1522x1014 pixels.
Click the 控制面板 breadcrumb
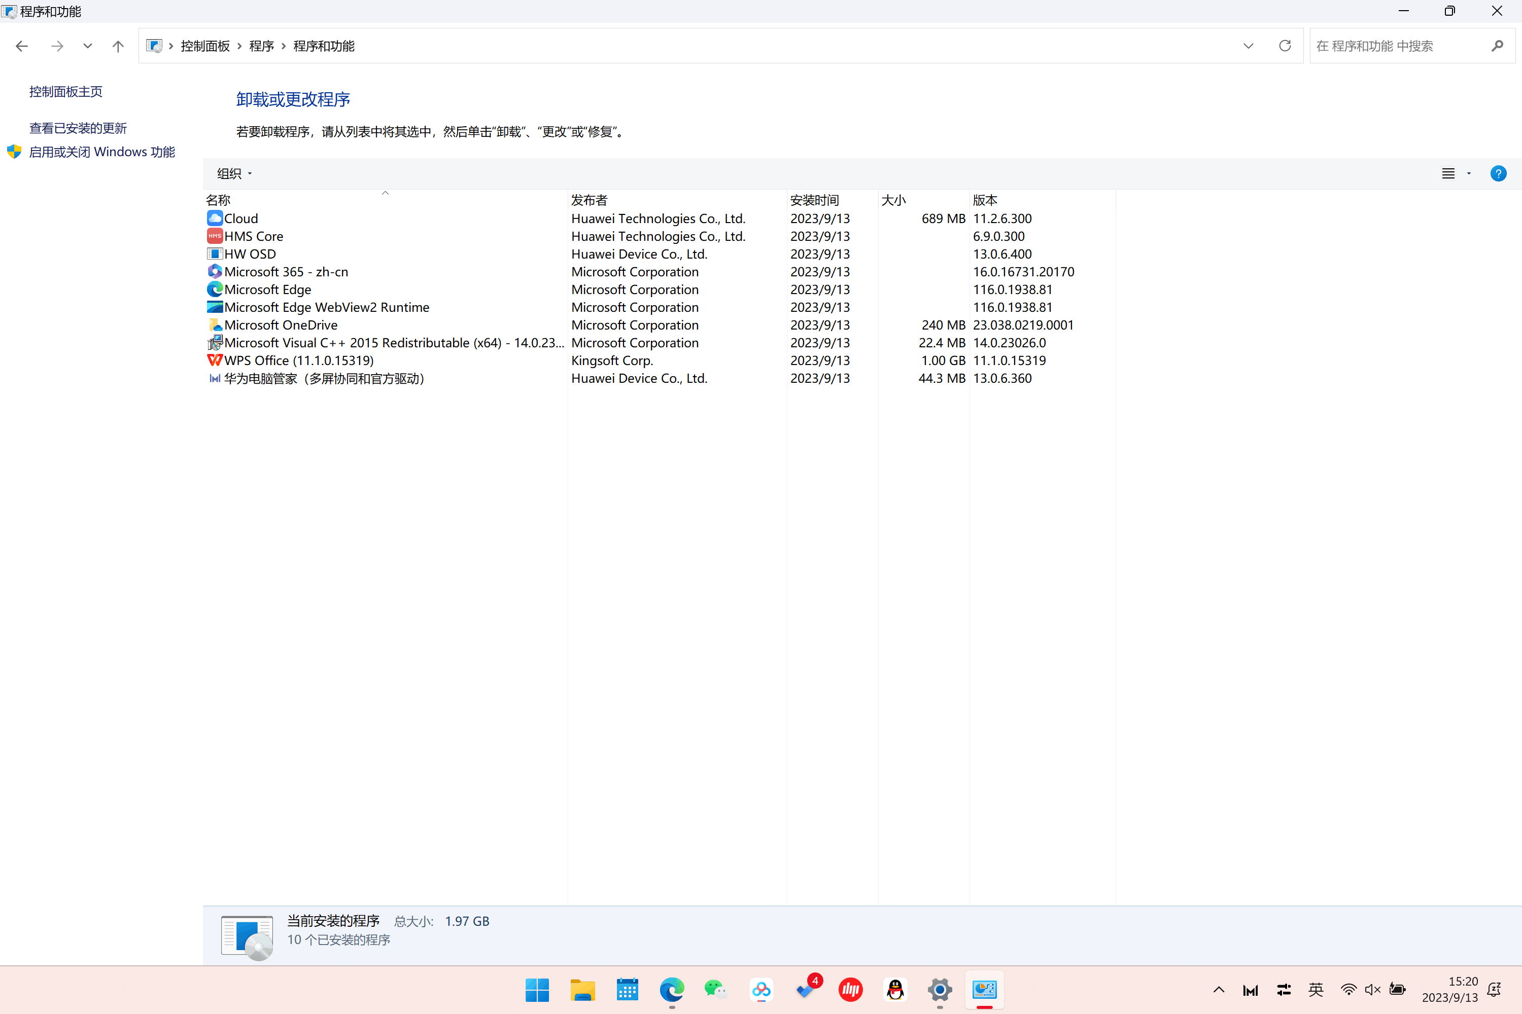click(x=205, y=46)
